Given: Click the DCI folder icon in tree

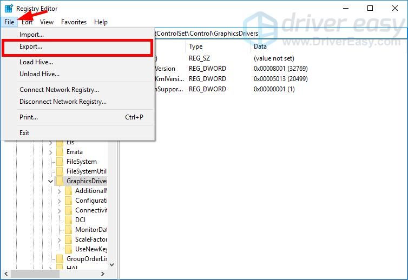Looking at the screenshot, I should coord(69,220).
